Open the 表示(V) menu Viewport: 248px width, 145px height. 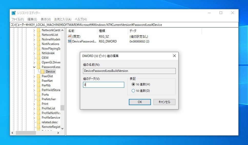click(x=46, y=19)
